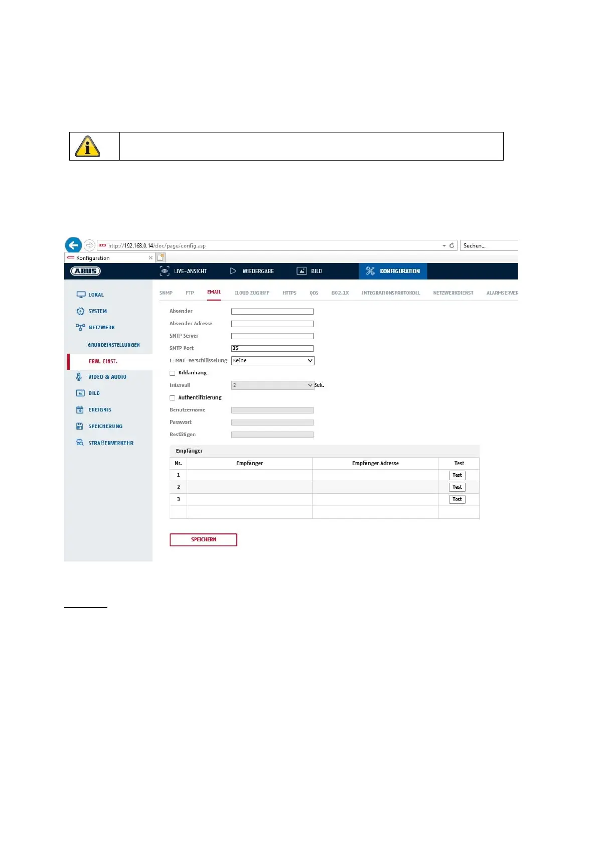
Task: Open the E-Mail-Verschlüsselung dropdown
Action: click(x=272, y=361)
